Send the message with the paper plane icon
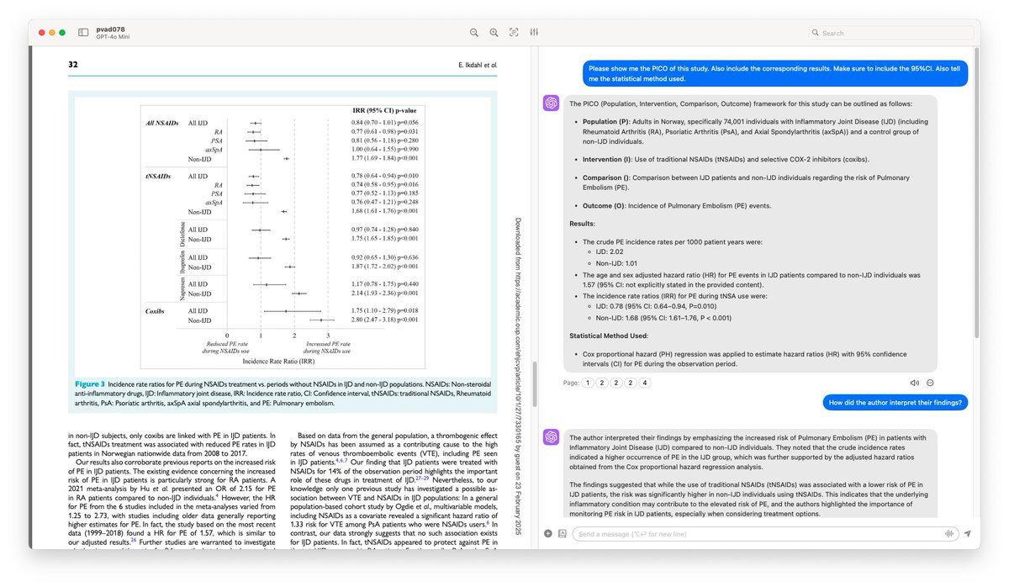 (x=967, y=533)
